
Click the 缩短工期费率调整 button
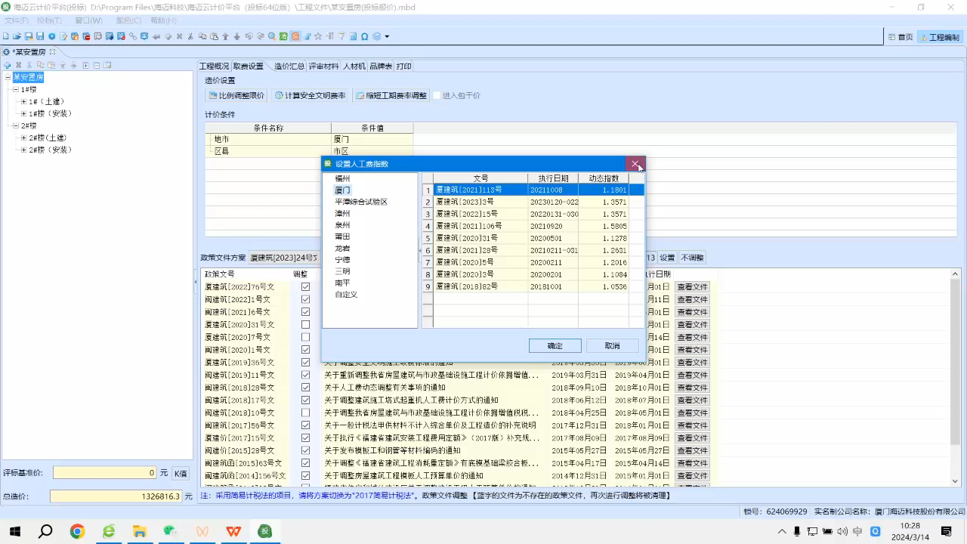391,95
